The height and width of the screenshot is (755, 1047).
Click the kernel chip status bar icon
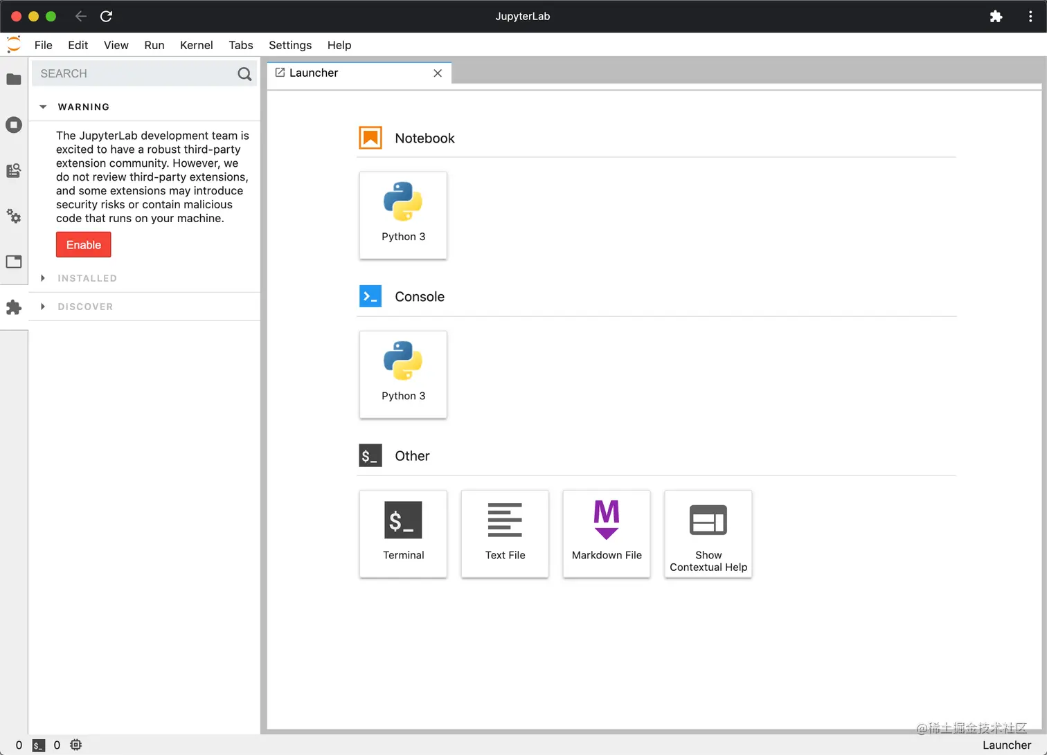pos(76,745)
